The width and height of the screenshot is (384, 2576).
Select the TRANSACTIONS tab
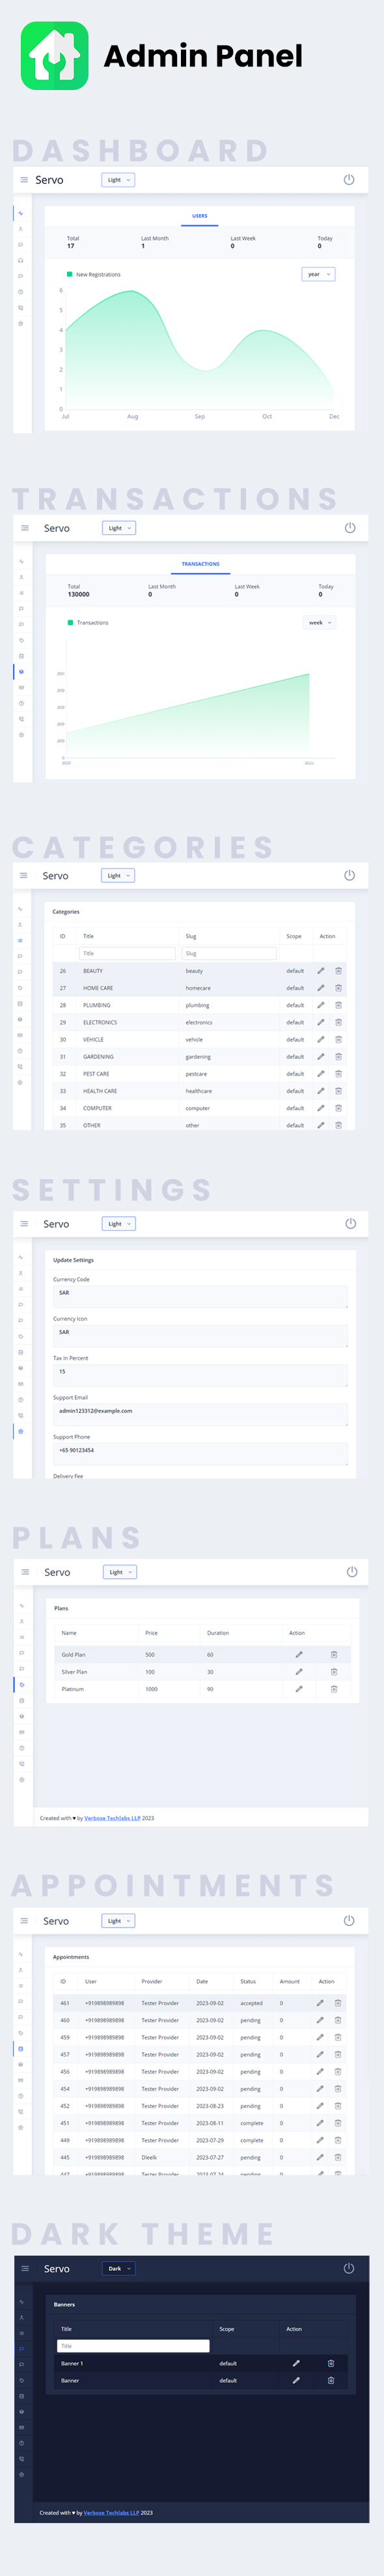200,564
